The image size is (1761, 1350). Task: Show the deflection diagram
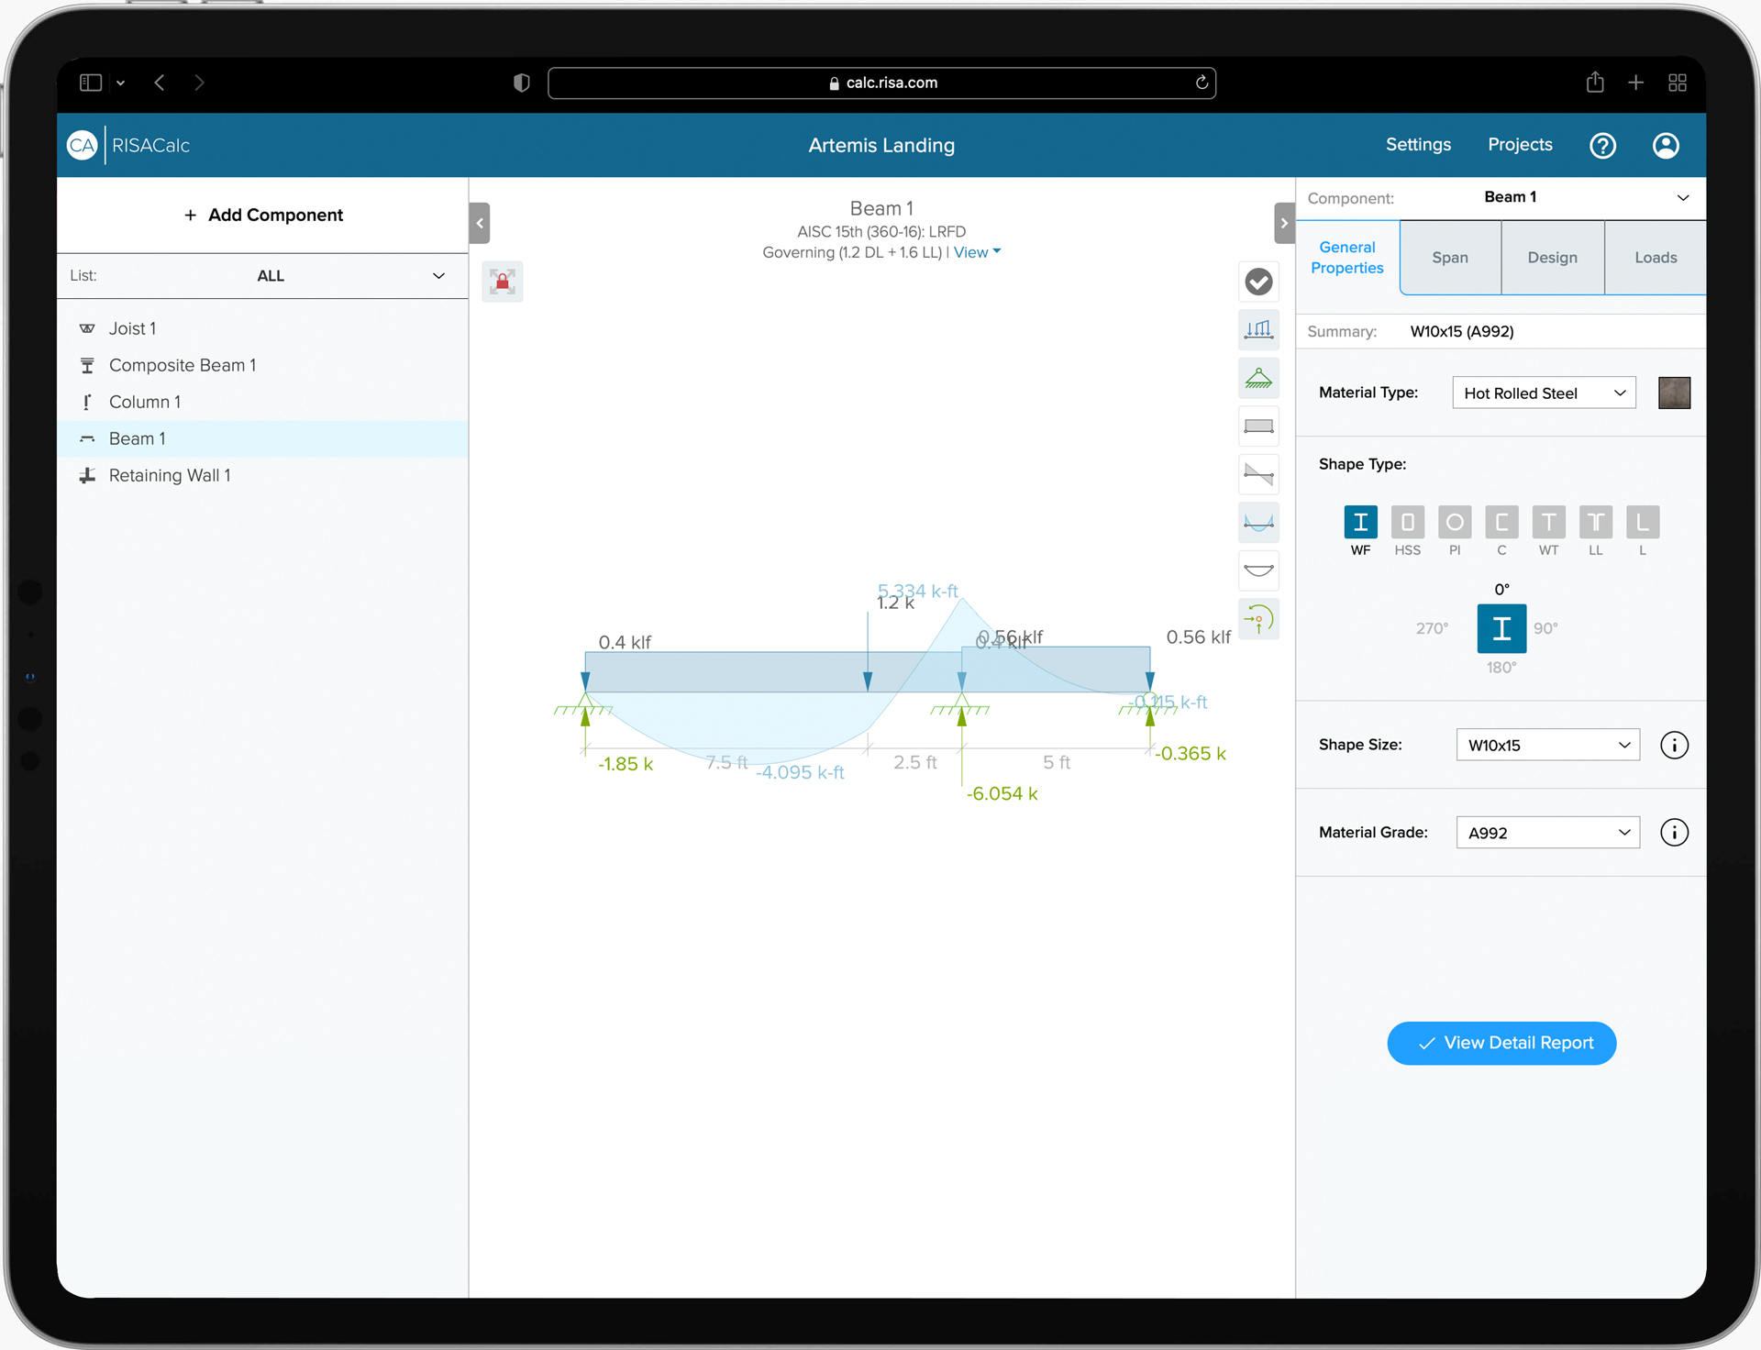(x=1258, y=570)
